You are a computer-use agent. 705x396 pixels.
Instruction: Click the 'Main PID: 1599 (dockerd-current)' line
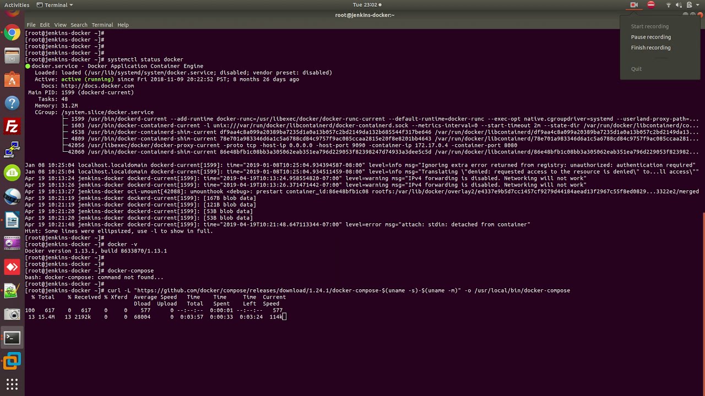click(81, 92)
